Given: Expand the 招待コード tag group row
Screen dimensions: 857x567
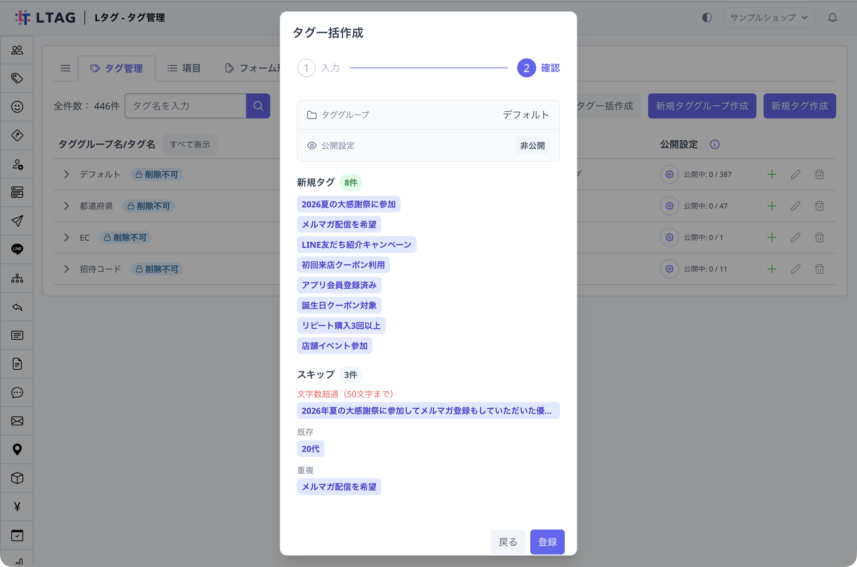Looking at the screenshot, I should [x=67, y=269].
